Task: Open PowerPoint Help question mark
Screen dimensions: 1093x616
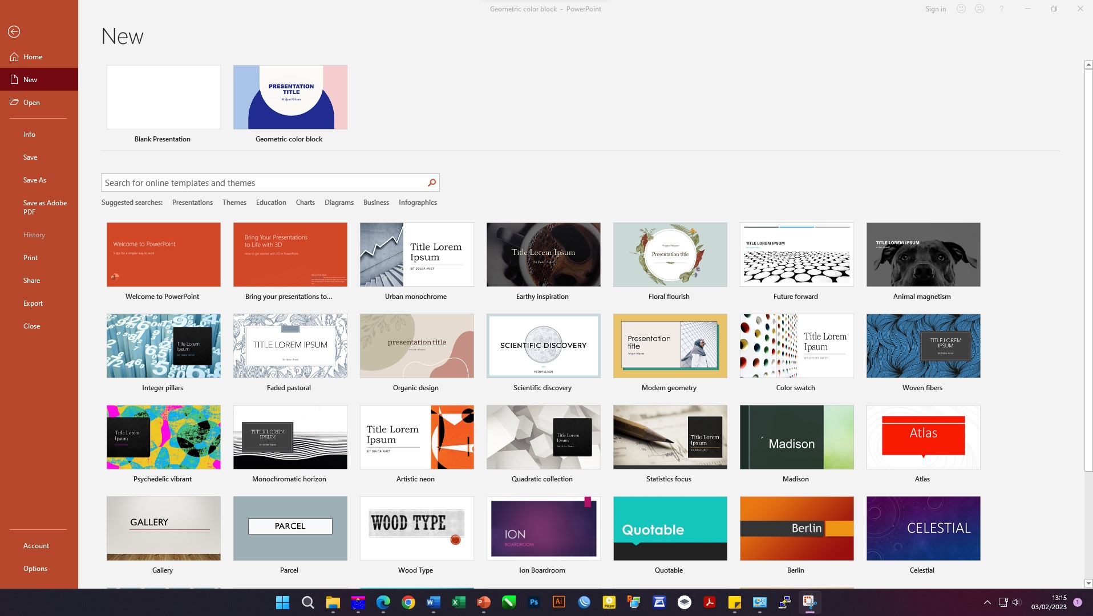Action: (1001, 9)
